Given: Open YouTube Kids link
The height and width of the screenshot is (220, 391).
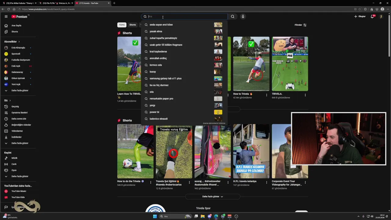Looking at the screenshot, I should [18, 197].
